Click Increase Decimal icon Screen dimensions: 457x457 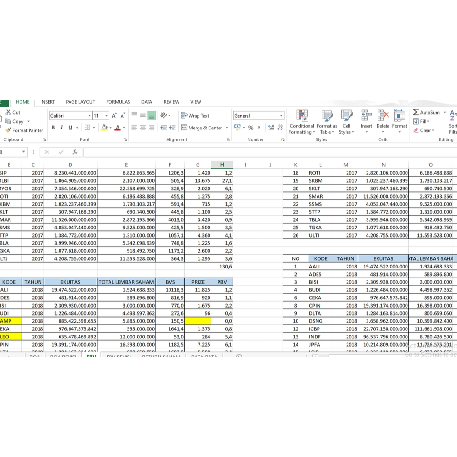point(271,128)
